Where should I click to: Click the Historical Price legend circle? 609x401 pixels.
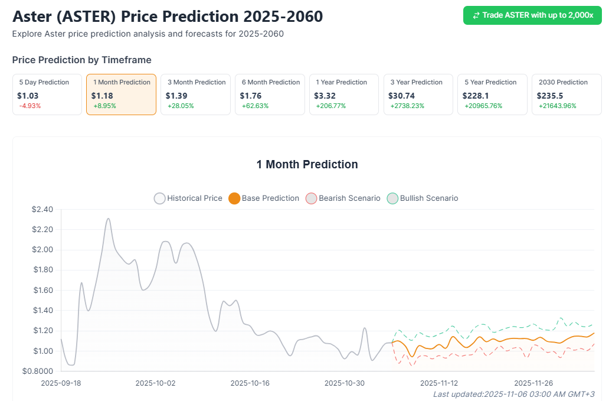159,198
